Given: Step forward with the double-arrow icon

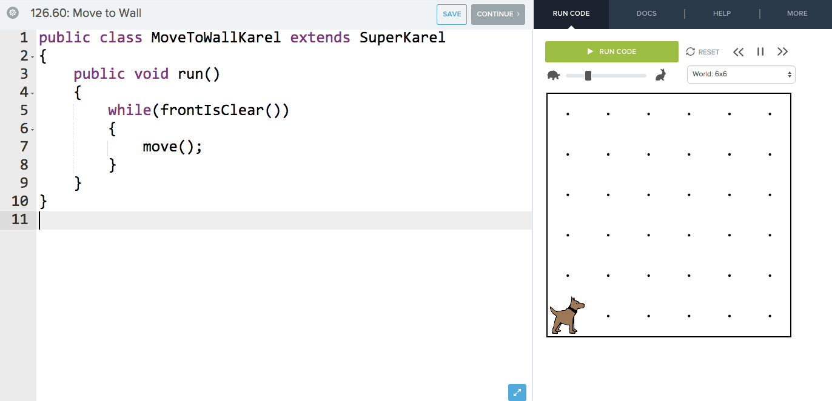Looking at the screenshot, I should click(782, 51).
